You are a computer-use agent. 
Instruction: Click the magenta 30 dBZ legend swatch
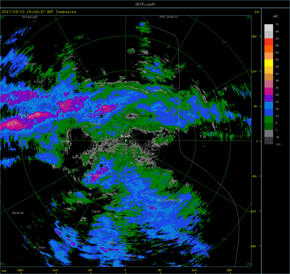pos(269,91)
